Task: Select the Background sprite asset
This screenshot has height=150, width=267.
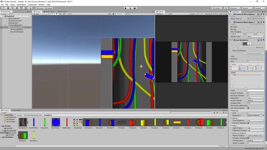Action: (23, 123)
